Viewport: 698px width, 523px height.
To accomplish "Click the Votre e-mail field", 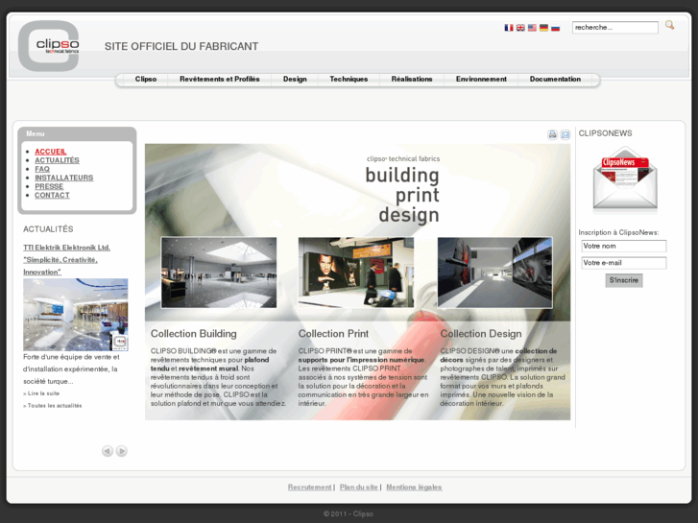I will point(624,263).
